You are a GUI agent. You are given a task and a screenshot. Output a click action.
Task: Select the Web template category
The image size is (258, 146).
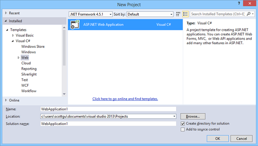pyautogui.click(x=25, y=58)
